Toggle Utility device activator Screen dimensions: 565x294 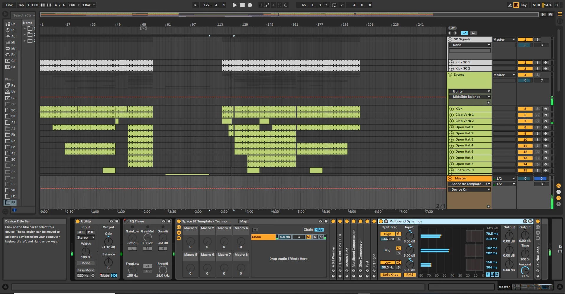[78, 221]
